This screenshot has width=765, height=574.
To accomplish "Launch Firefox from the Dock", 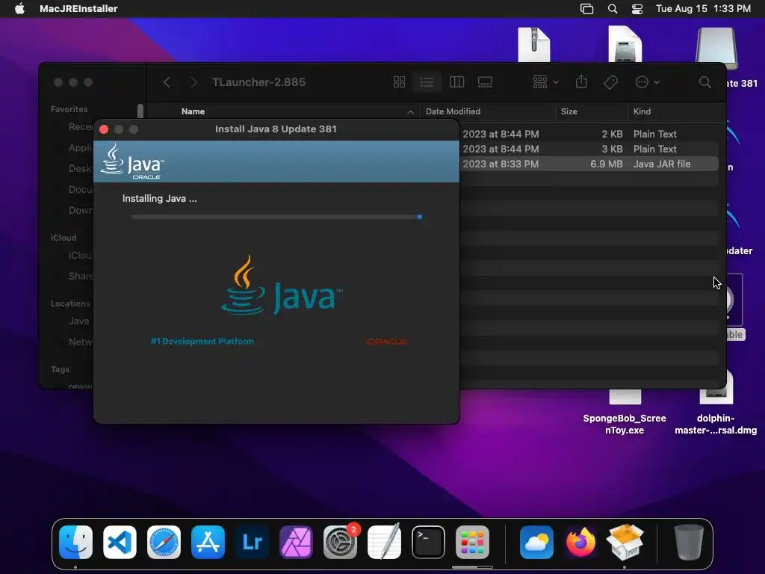I will click(580, 543).
